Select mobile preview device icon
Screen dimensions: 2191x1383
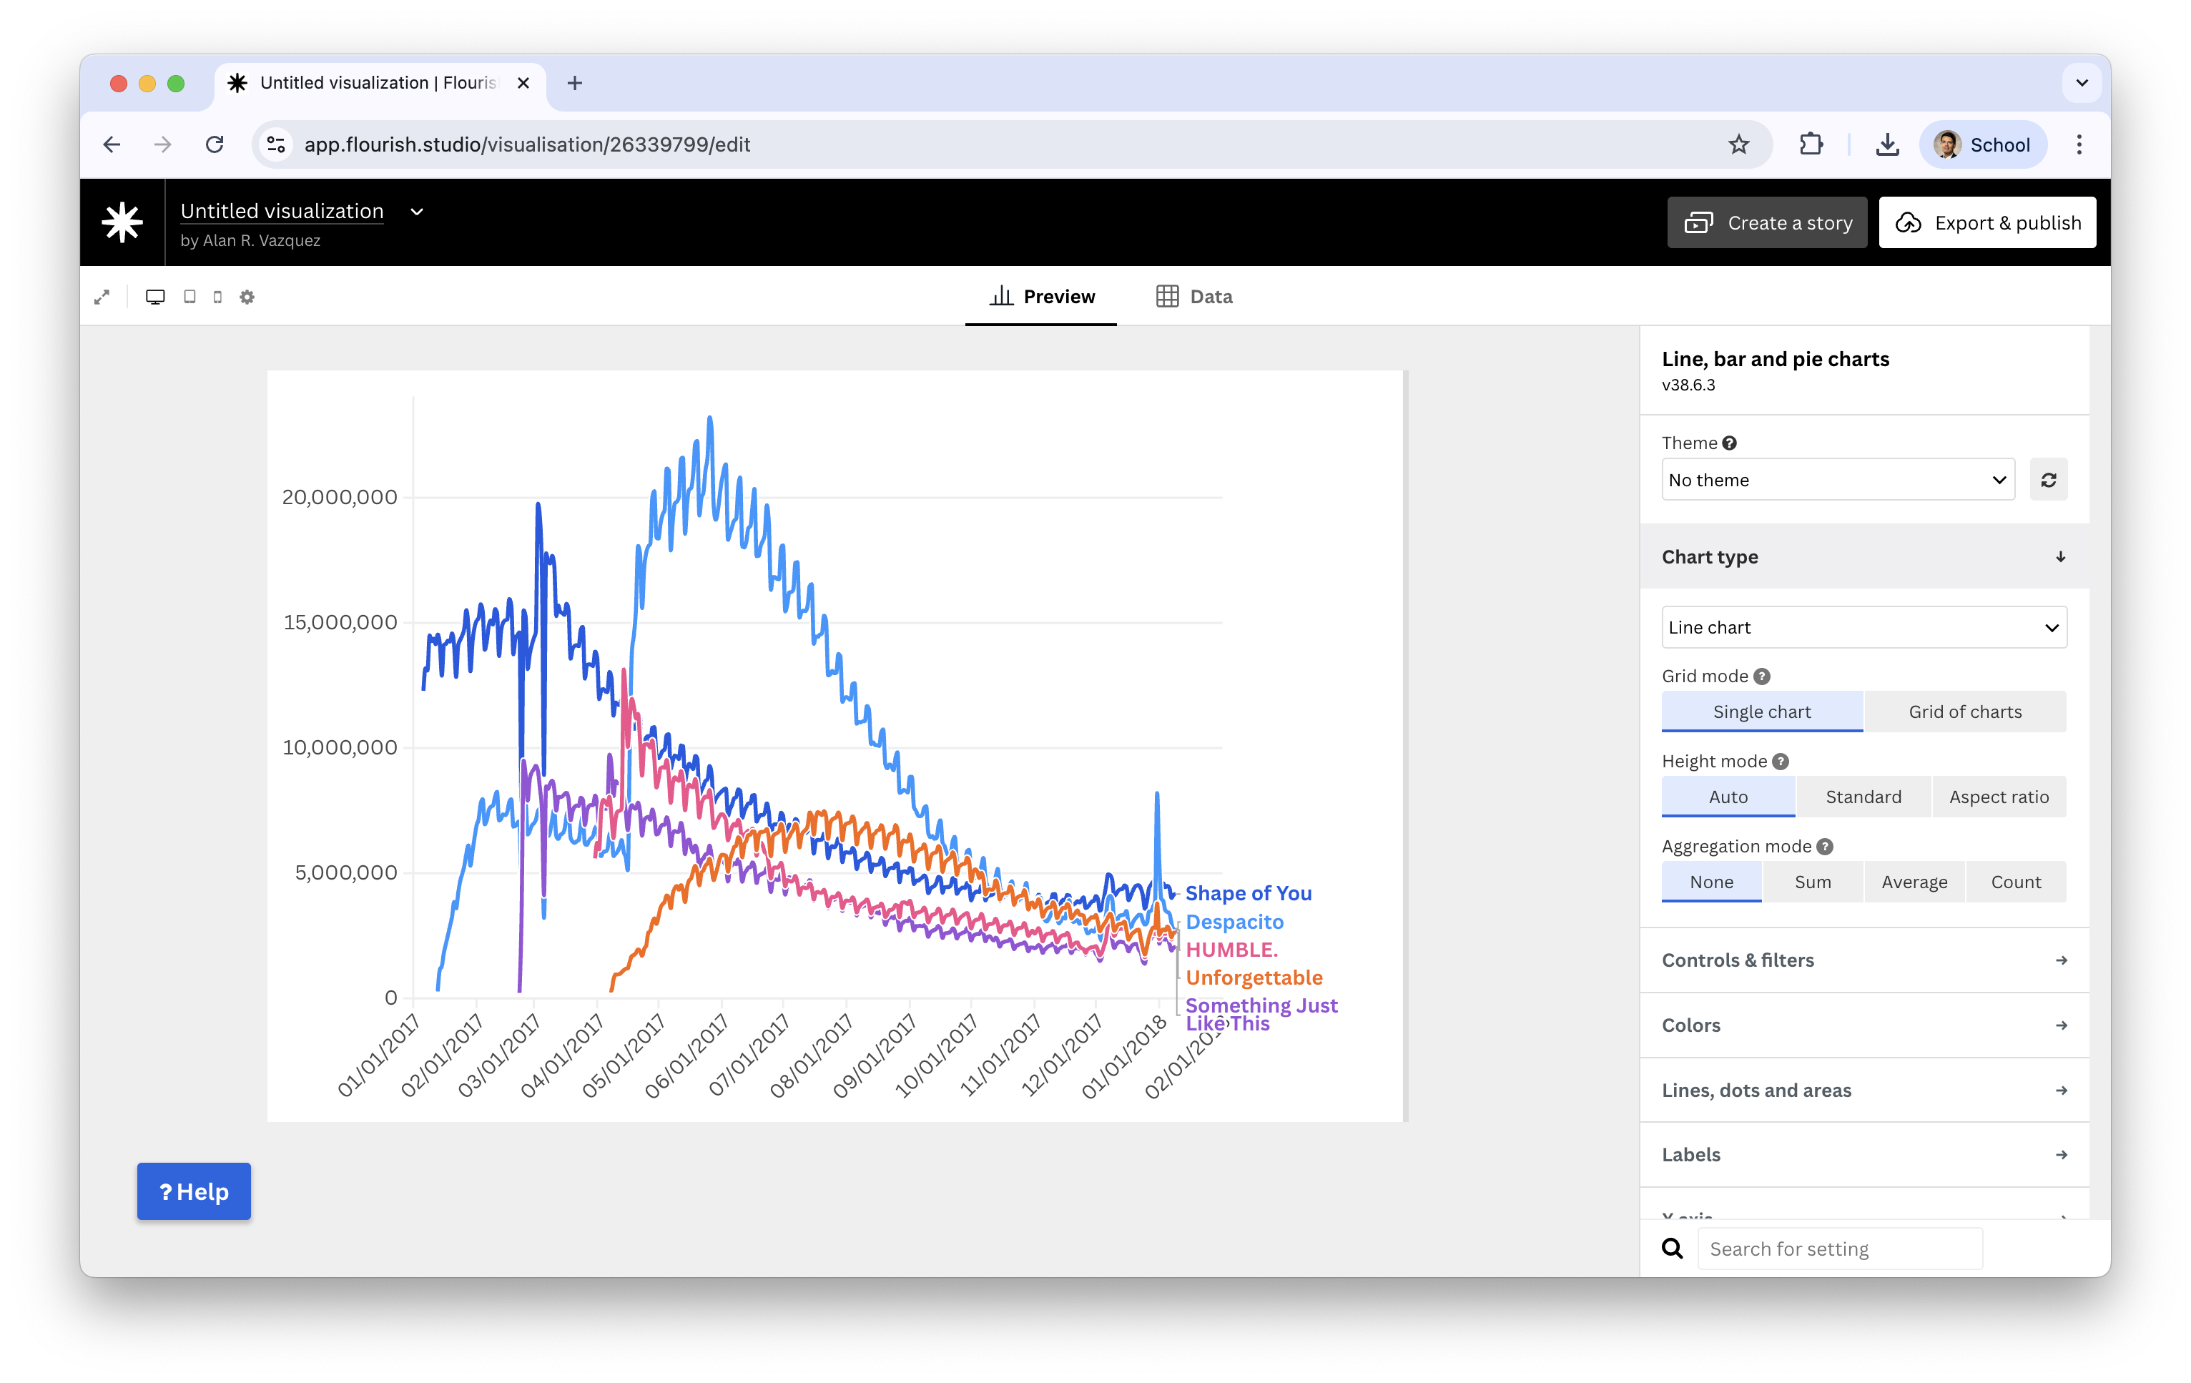coord(217,297)
